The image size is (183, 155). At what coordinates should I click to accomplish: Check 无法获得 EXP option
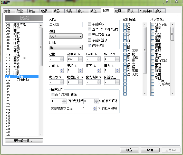coord(90,34)
